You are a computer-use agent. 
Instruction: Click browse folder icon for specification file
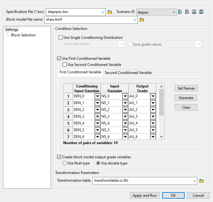coord(110,12)
